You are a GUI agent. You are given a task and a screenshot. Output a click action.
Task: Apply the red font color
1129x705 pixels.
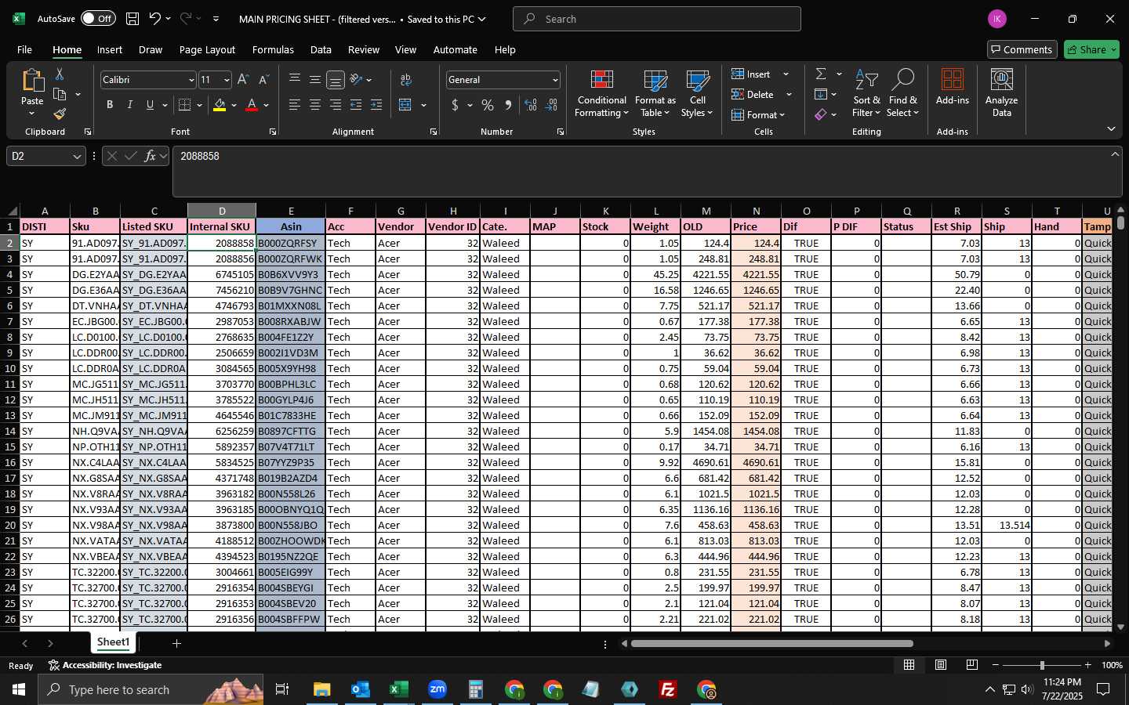pos(252,105)
